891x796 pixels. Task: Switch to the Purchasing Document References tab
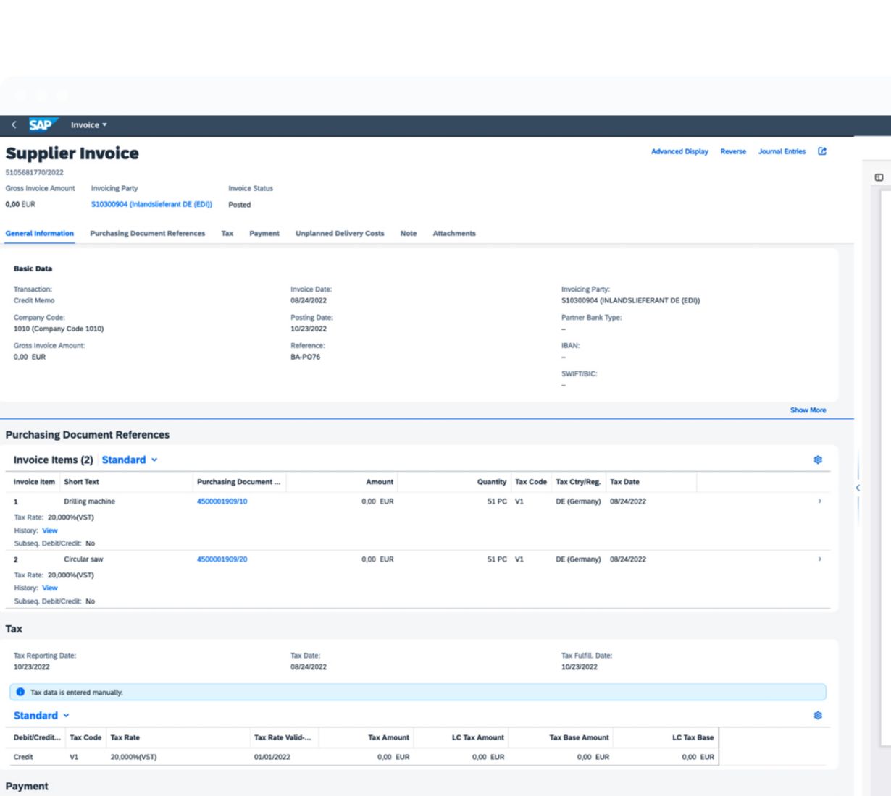[147, 234]
